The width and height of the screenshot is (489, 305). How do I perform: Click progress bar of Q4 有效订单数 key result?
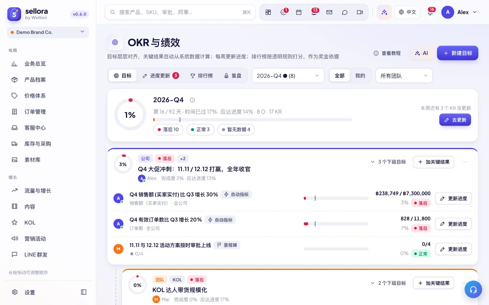coord(336,224)
